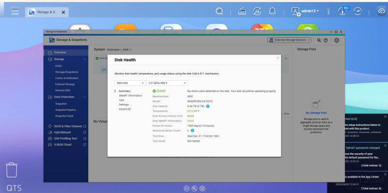Open the admin12 account dropdown

(x=310, y=11)
